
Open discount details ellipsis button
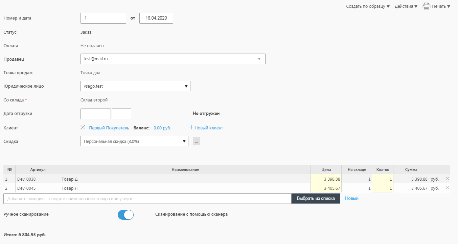coord(196,141)
